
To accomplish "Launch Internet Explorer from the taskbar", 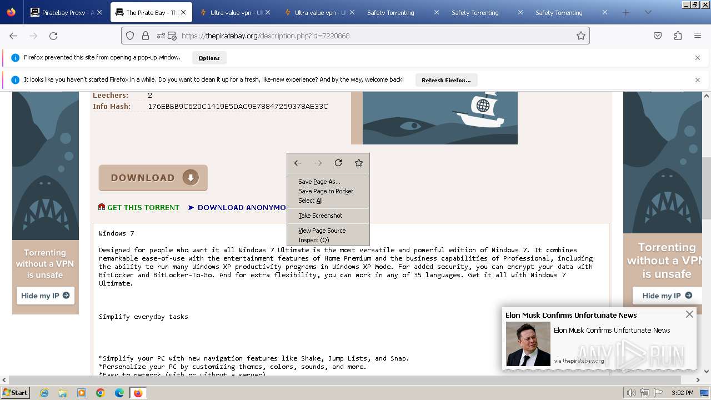I will tap(44, 393).
